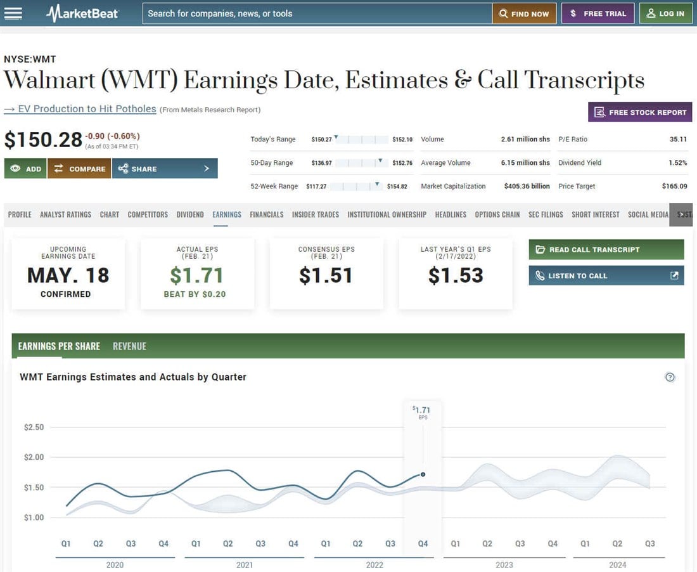Click the Log In button
Screen dimensions: 697x572
(665, 13)
